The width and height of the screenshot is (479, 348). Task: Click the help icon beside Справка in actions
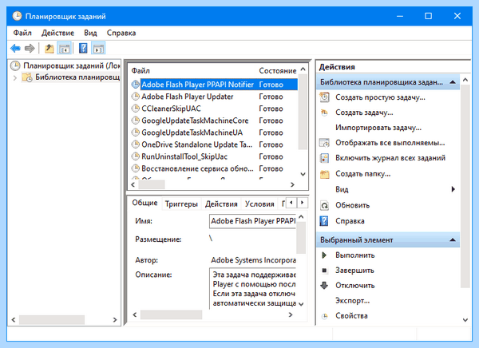tap(324, 221)
